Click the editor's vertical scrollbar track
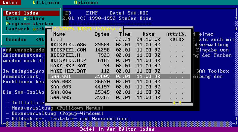 pos(236,66)
